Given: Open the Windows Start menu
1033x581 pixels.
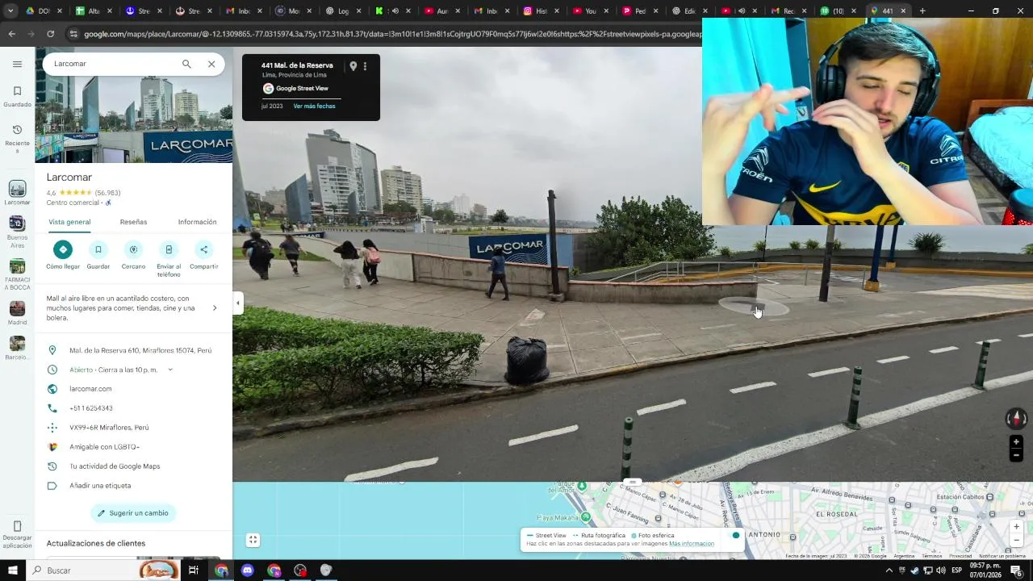Looking at the screenshot, I should 12,571.
